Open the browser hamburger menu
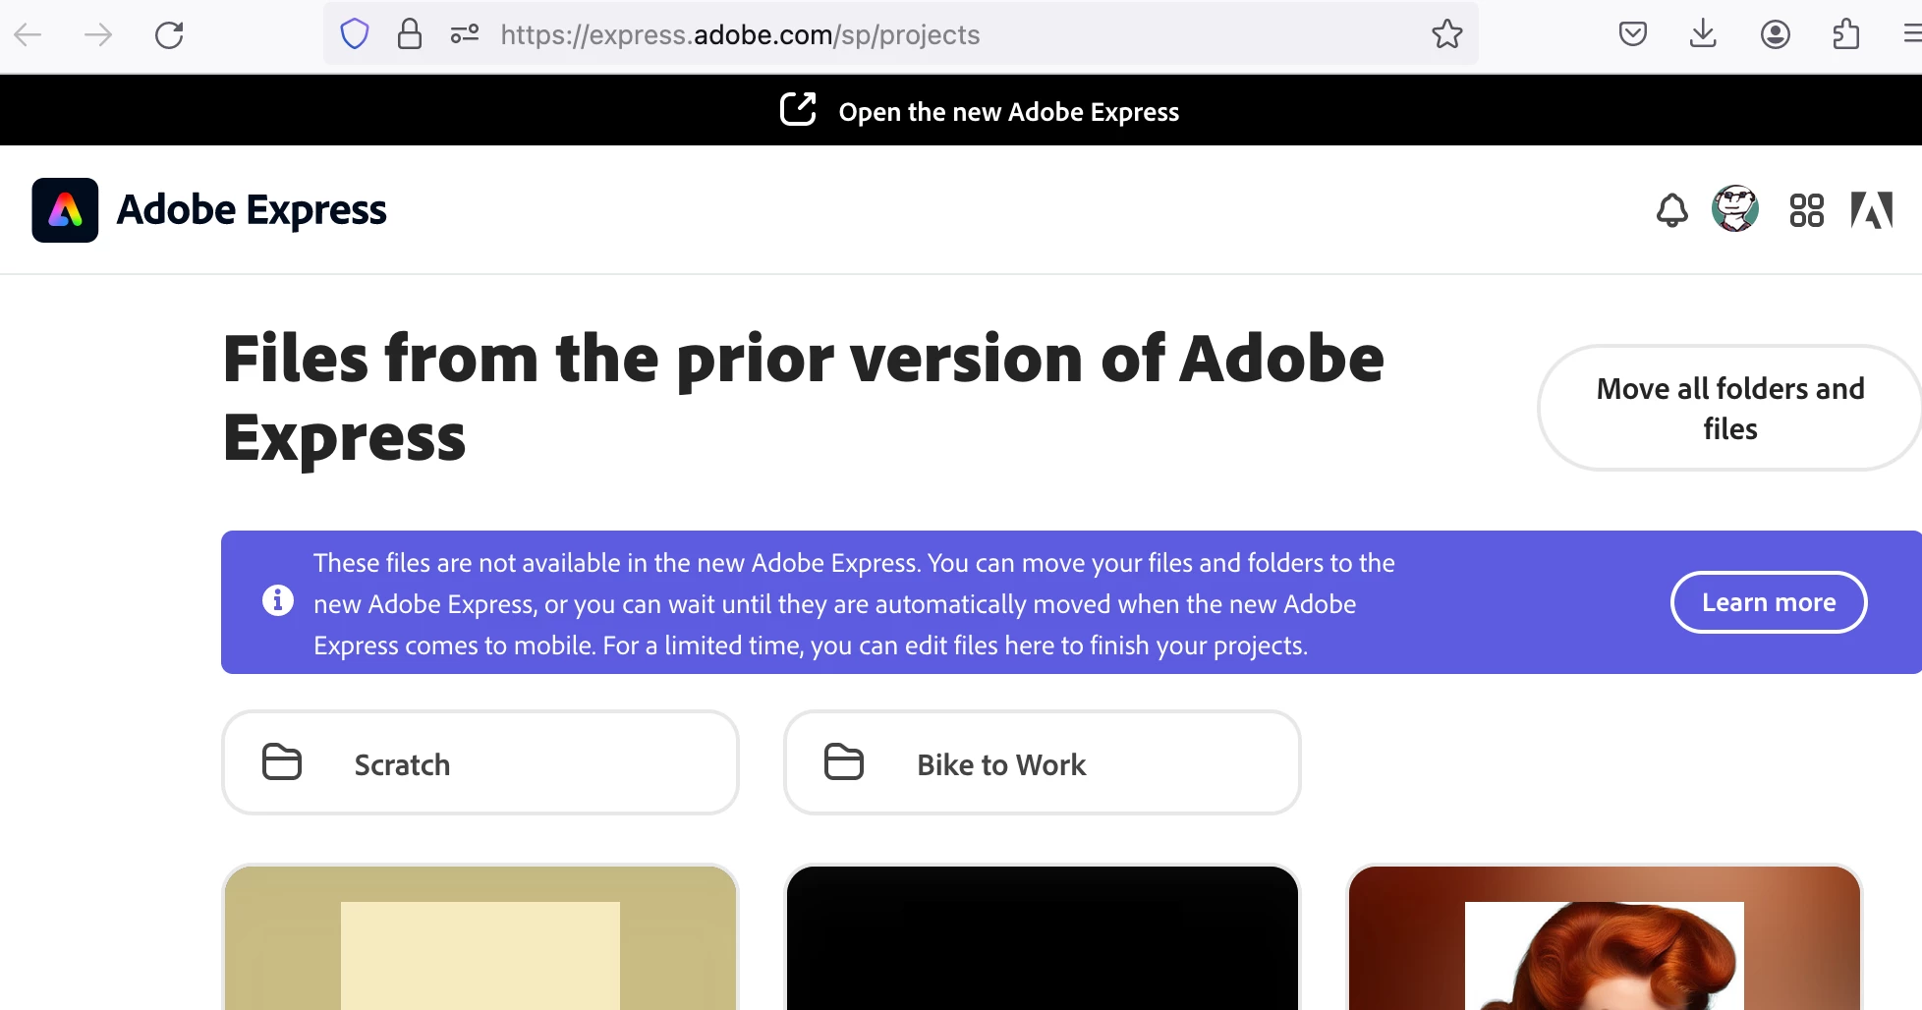Screen dimensions: 1922x1010 point(1911,34)
